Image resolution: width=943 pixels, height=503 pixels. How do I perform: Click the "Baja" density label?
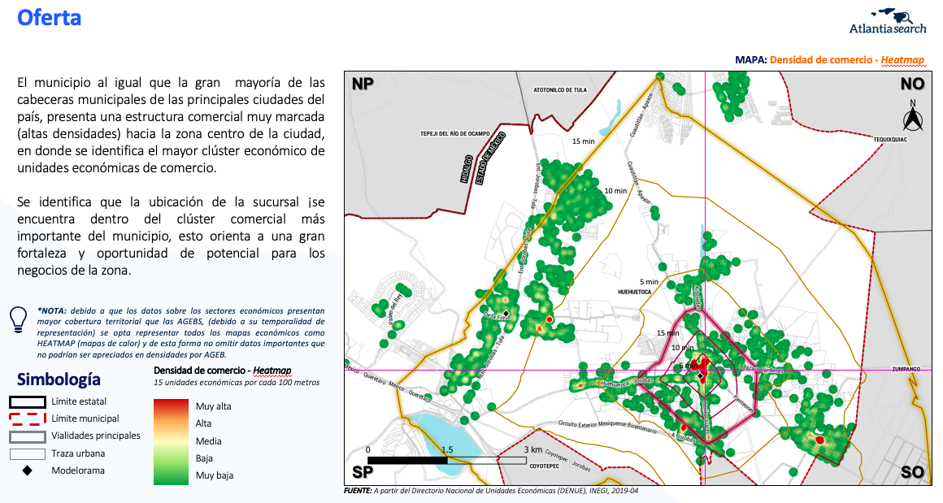pyautogui.click(x=204, y=458)
